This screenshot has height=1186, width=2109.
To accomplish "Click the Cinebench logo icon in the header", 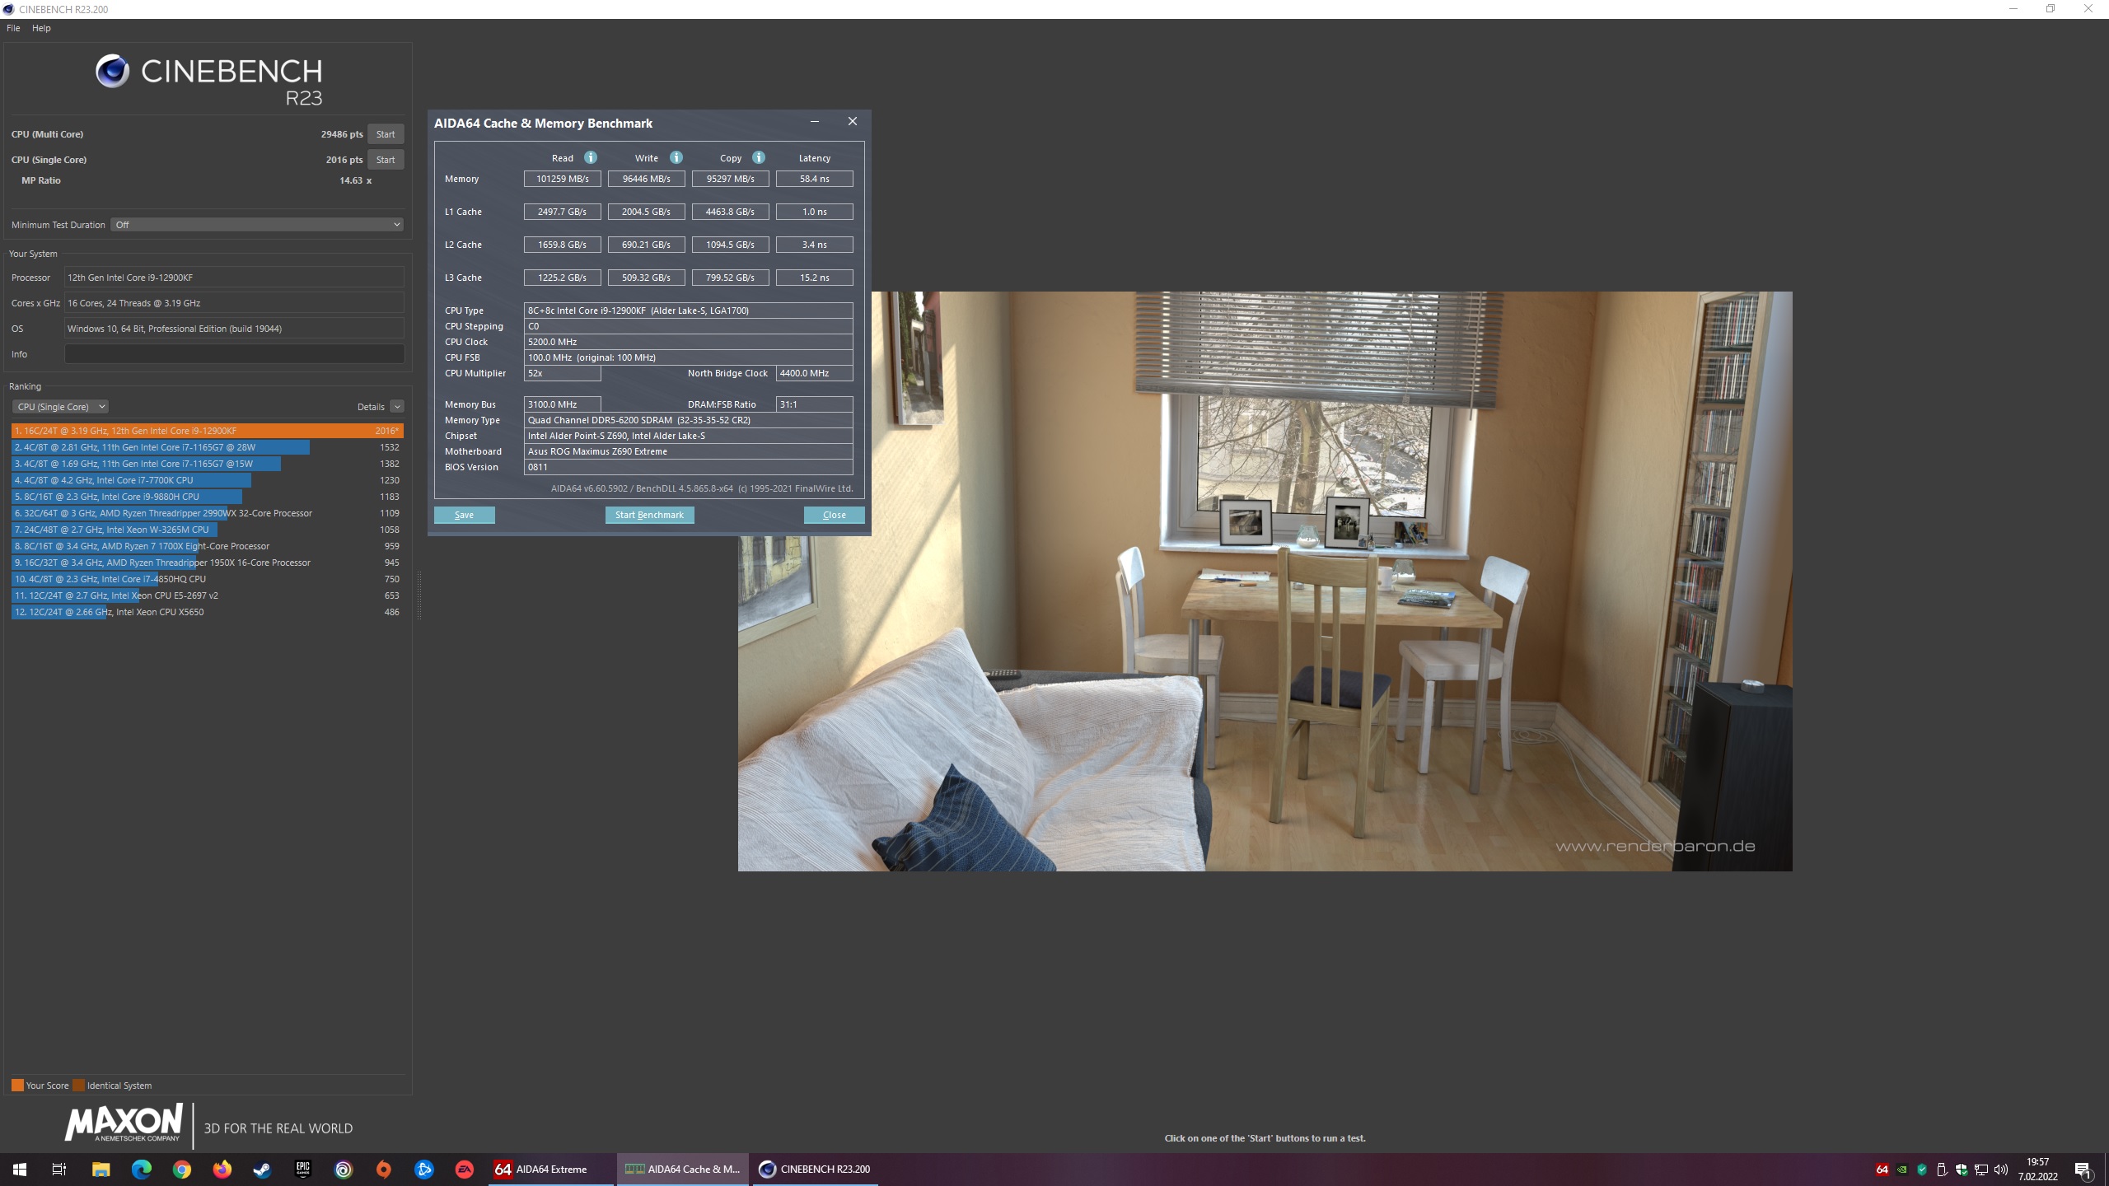I will coord(112,72).
